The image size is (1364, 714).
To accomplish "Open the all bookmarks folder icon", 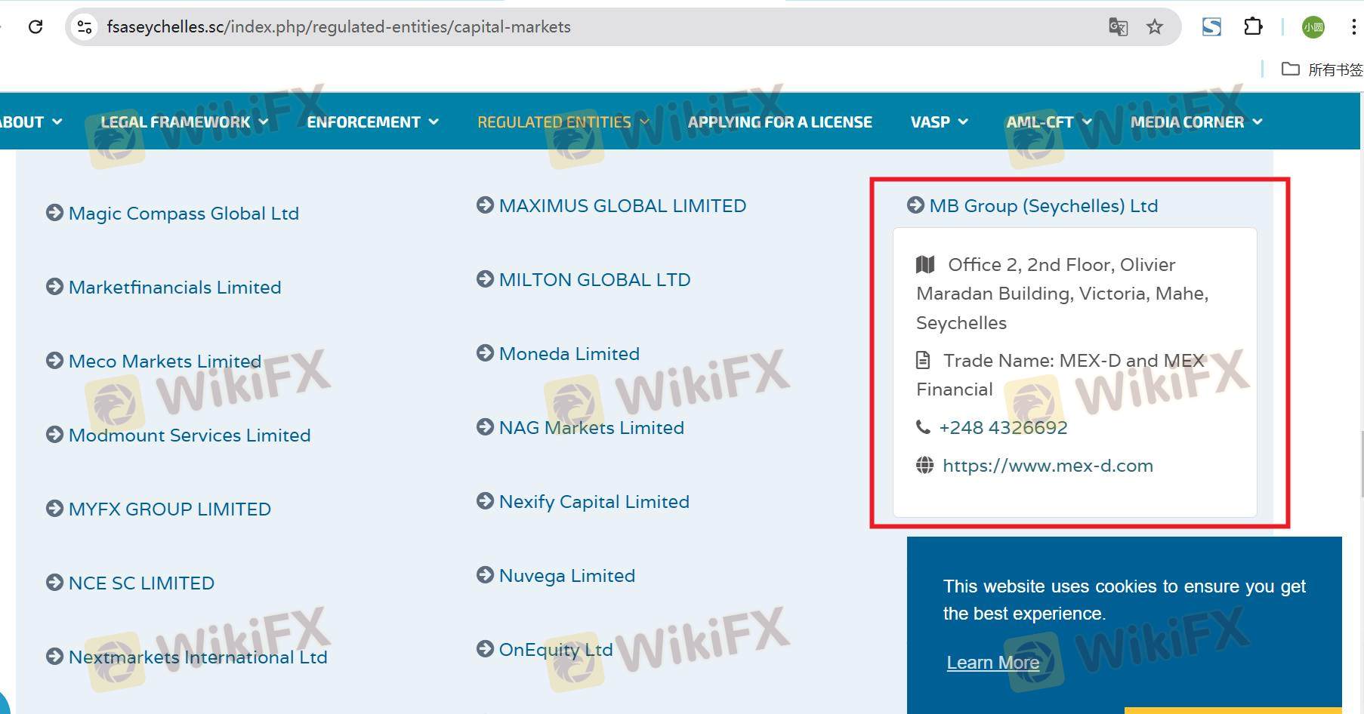I will coord(1291,69).
